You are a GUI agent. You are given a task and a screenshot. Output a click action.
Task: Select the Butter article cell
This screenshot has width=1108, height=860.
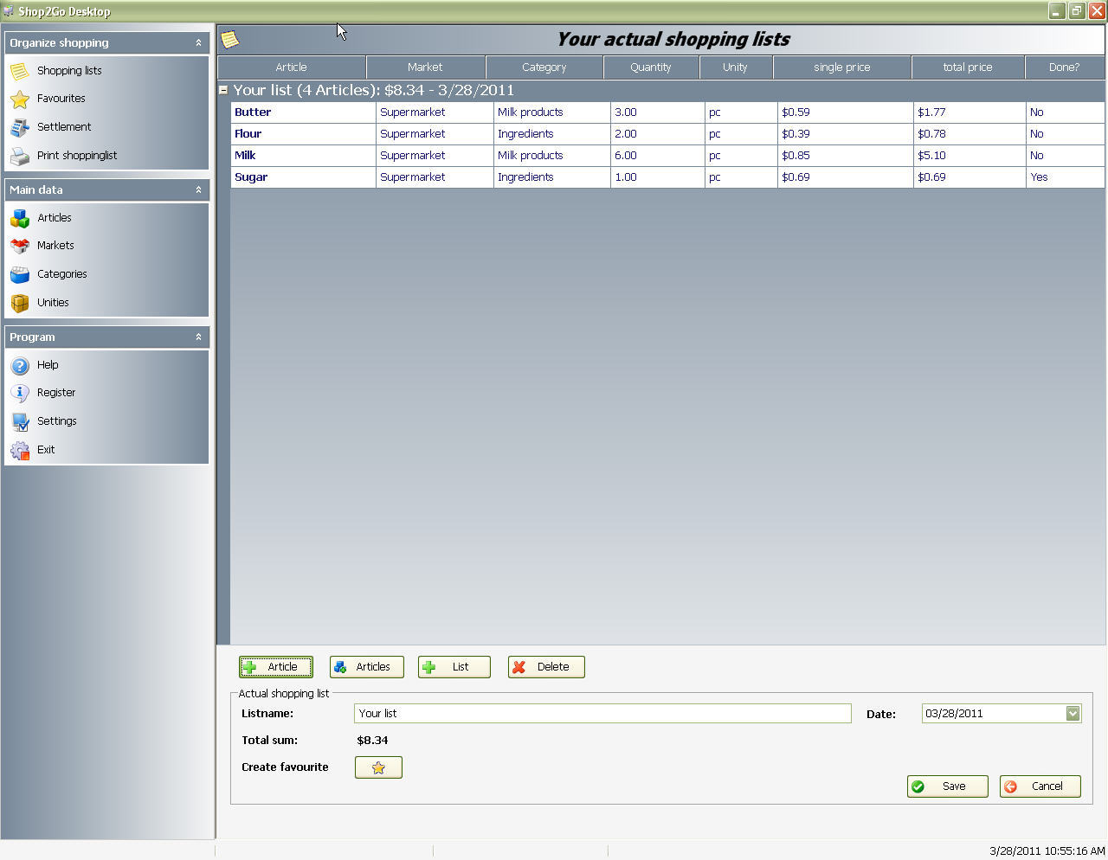(303, 112)
